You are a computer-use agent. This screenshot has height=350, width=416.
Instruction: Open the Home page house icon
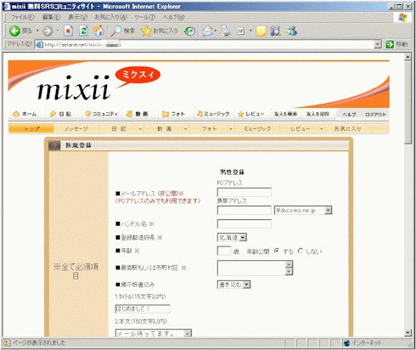98,31
